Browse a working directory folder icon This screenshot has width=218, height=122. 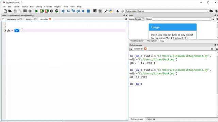tap(211, 11)
